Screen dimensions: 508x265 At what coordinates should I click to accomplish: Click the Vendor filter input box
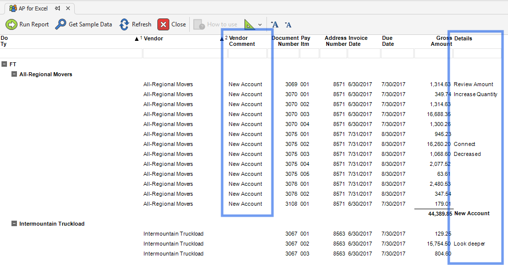pyautogui.click(x=185, y=53)
